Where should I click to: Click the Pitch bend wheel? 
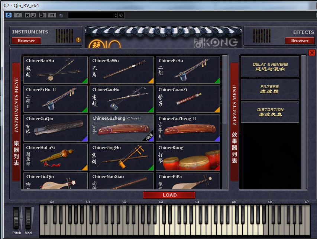[16, 218]
